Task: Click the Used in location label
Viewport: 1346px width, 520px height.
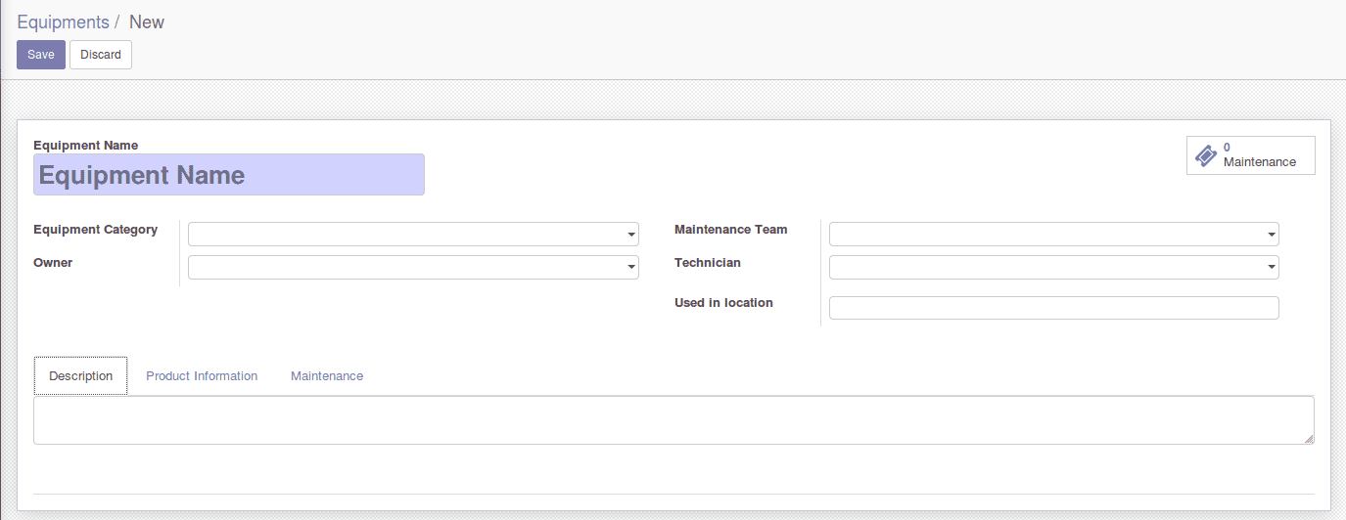Action: tap(723, 303)
